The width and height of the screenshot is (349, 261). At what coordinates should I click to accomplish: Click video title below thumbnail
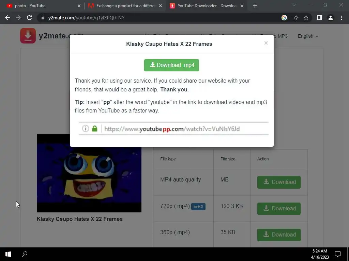pyautogui.click(x=80, y=219)
